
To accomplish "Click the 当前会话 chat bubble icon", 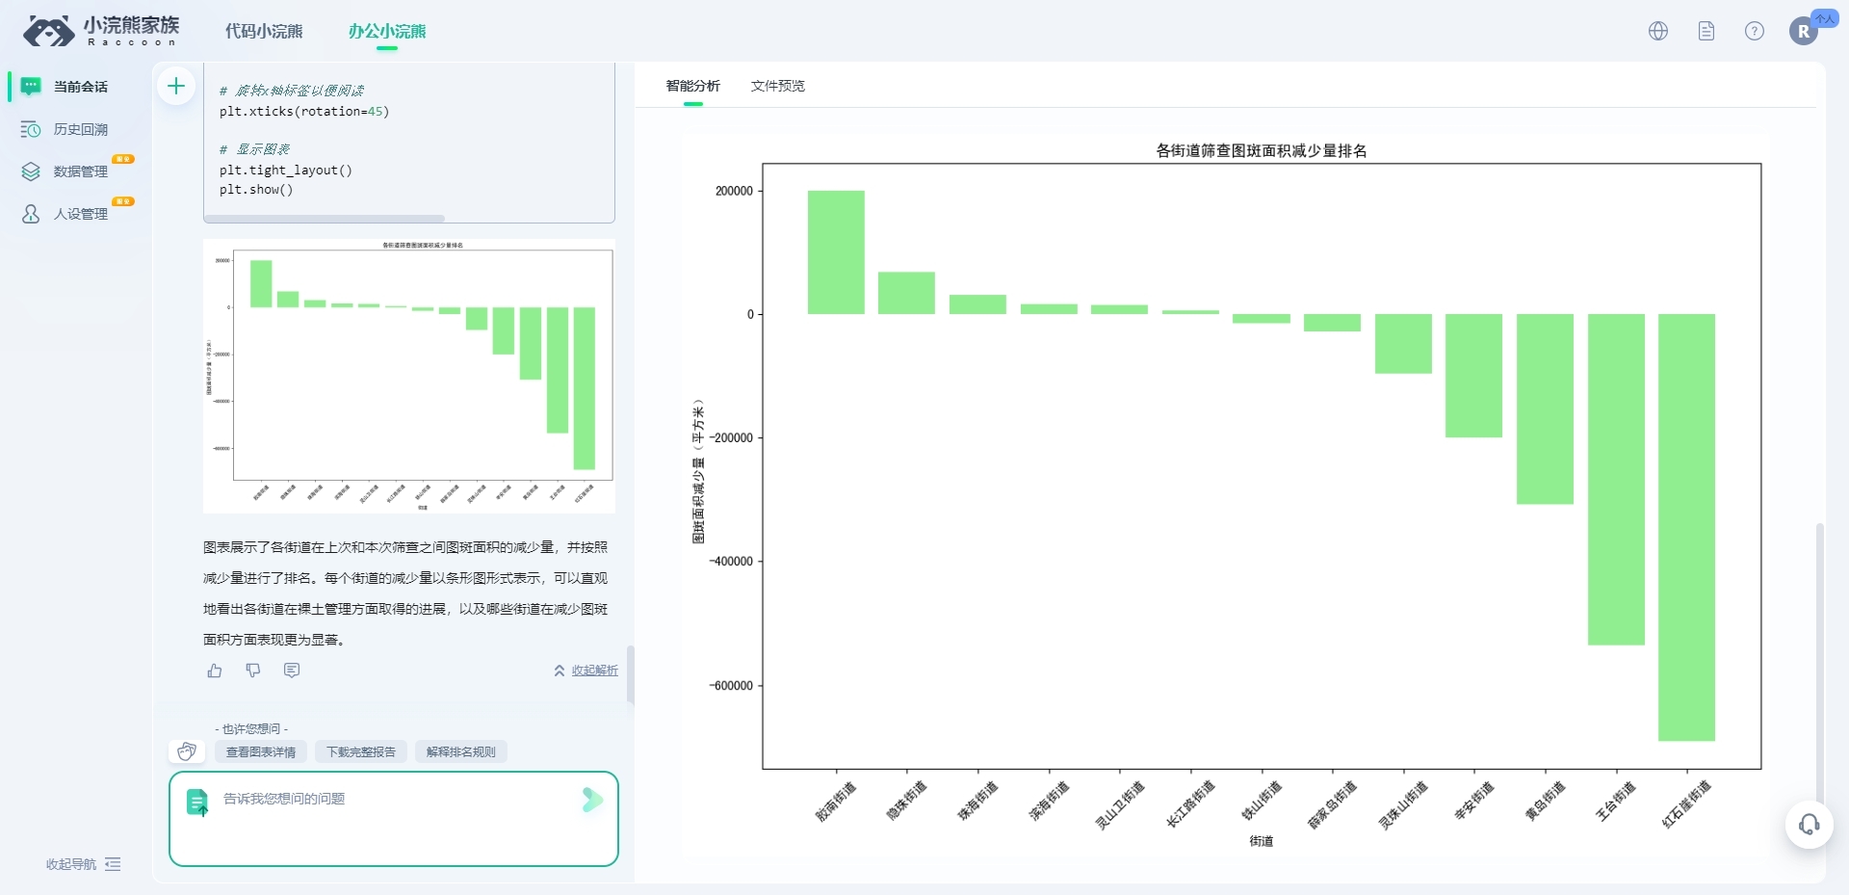I will (31, 87).
